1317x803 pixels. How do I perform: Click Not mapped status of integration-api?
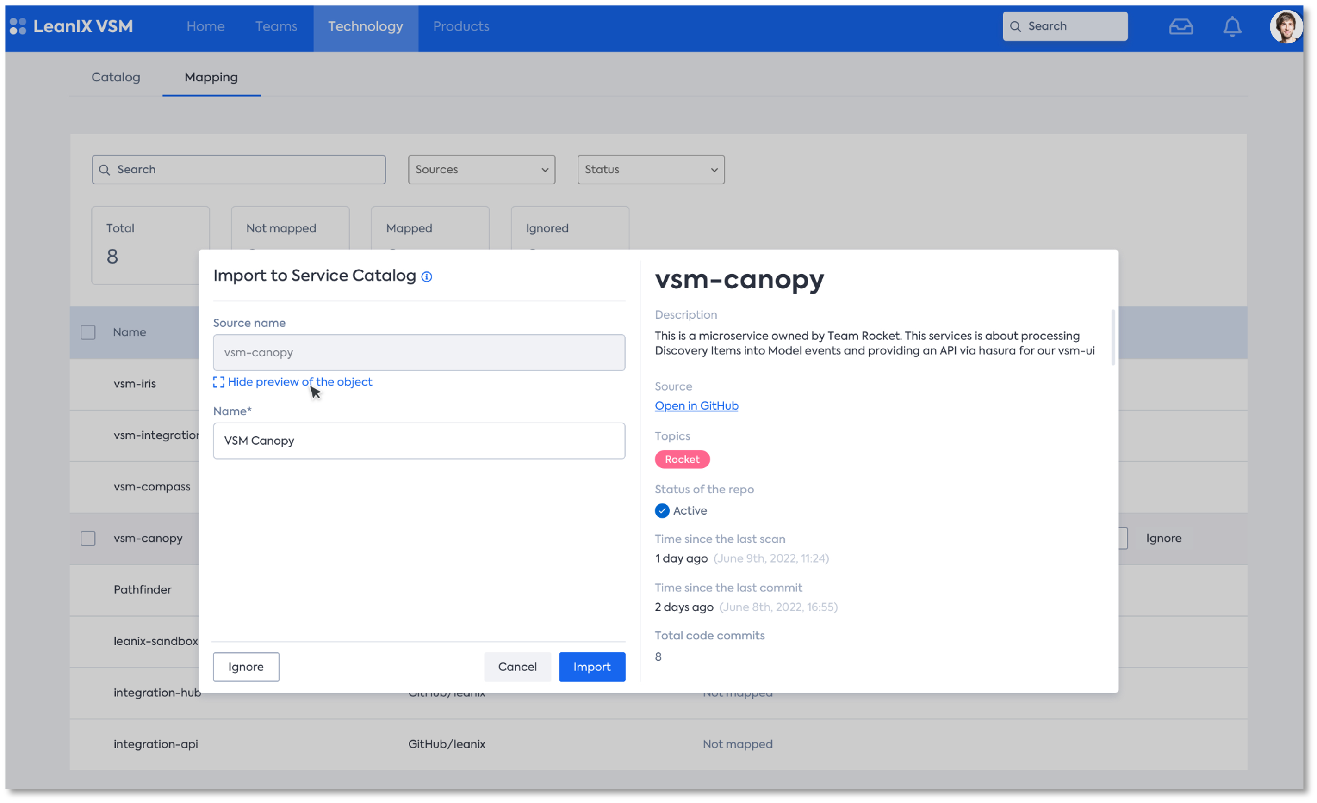click(738, 744)
